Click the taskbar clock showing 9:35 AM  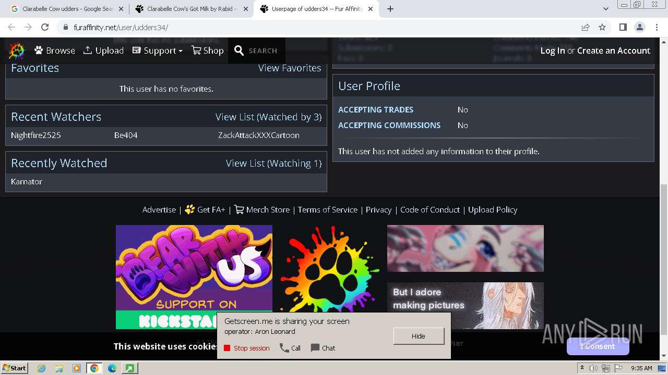click(x=641, y=368)
